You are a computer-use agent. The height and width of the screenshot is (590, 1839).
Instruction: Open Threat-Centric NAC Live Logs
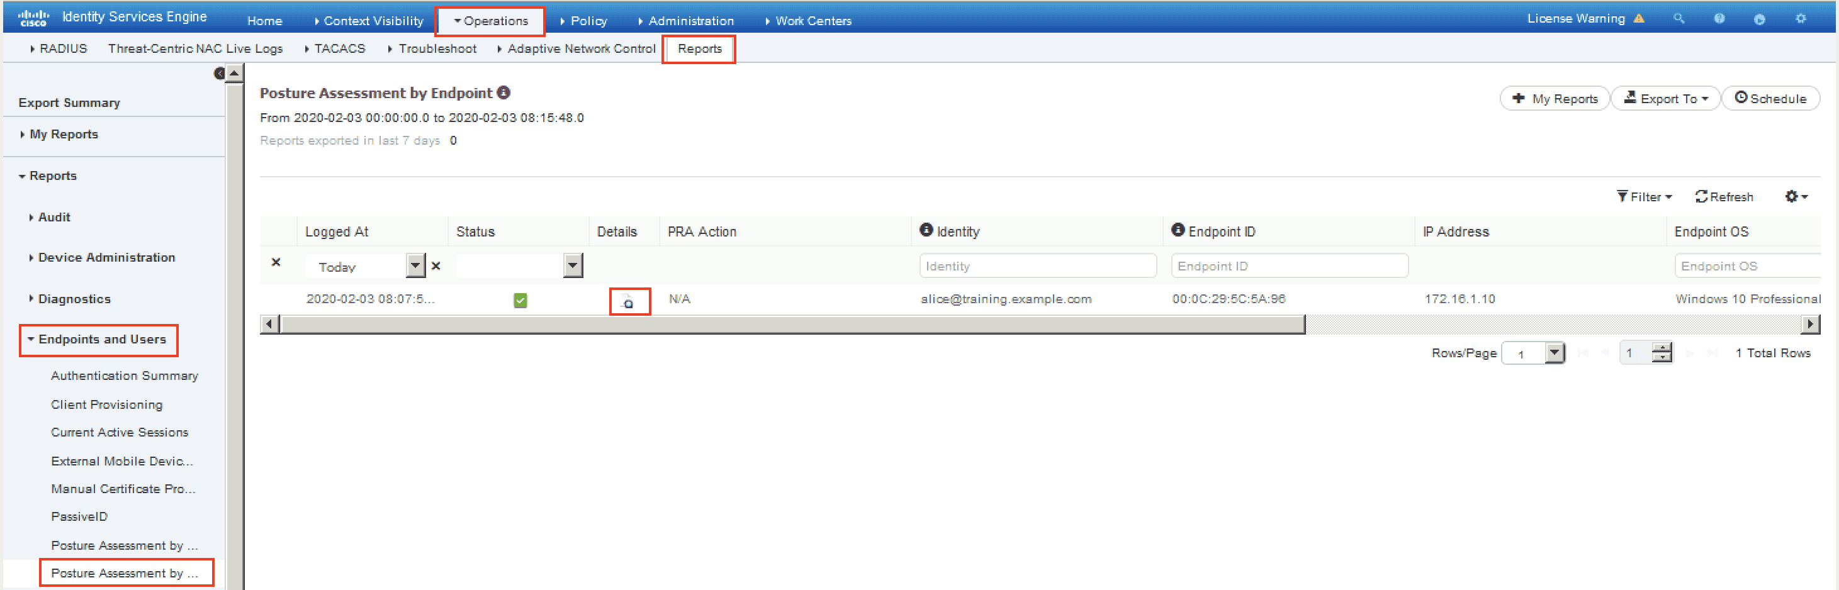196,48
